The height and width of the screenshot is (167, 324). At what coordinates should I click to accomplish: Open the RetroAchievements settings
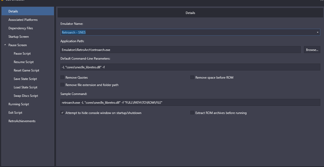pos(22,121)
